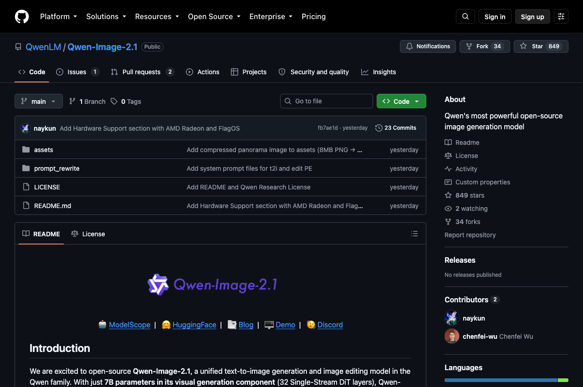
Task: Open Readme link in About sidebar
Action: point(462,143)
